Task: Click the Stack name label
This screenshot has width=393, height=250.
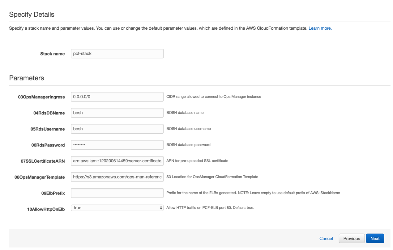Action: [x=52, y=54]
